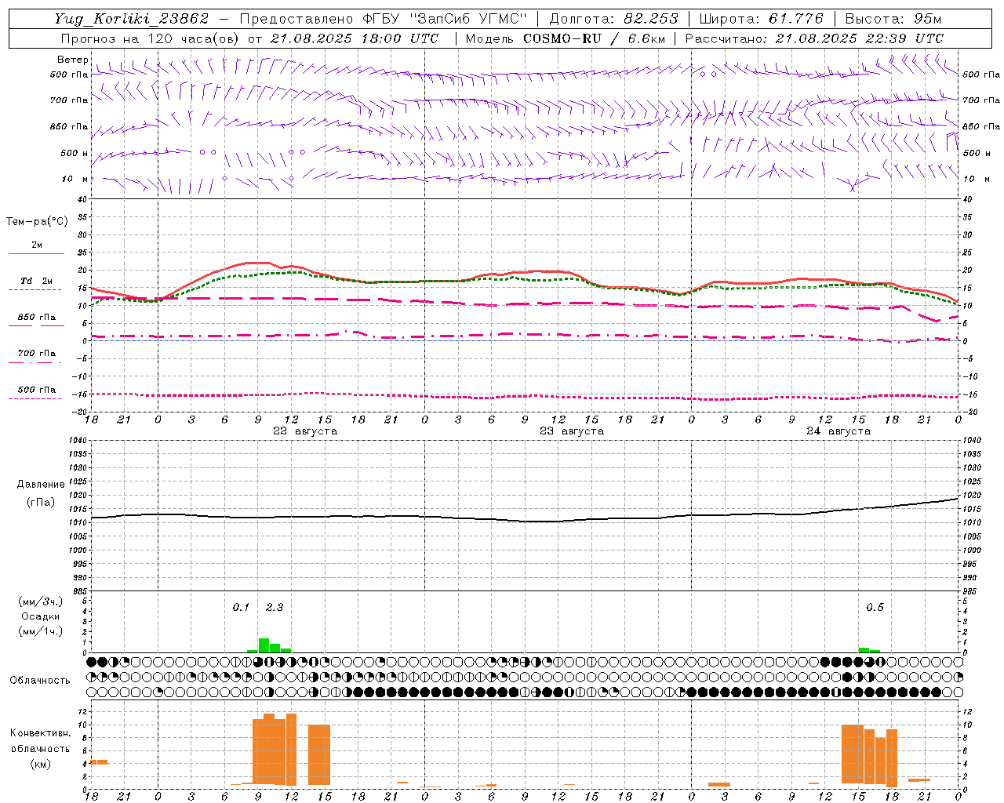Click the small orange convective bar at forecast start

99,762
